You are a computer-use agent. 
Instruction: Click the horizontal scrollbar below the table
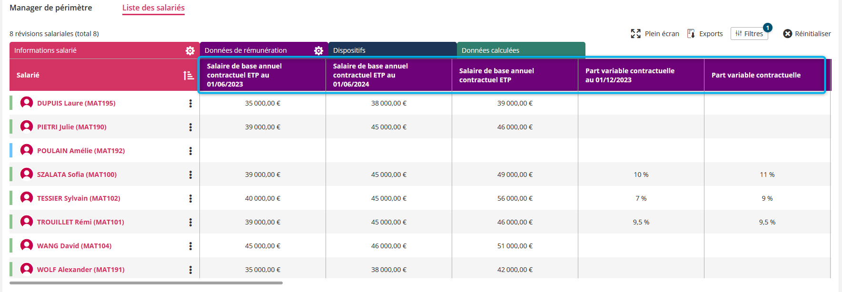tap(146, 283)
